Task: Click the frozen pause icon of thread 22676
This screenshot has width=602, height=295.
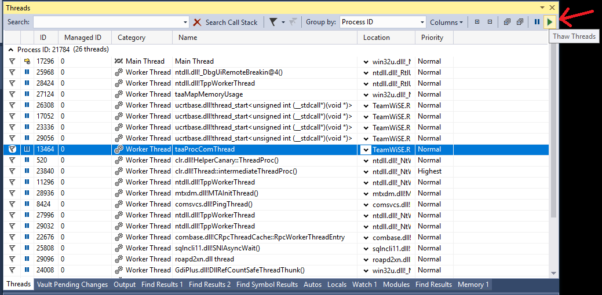Action: coord(27,237)
